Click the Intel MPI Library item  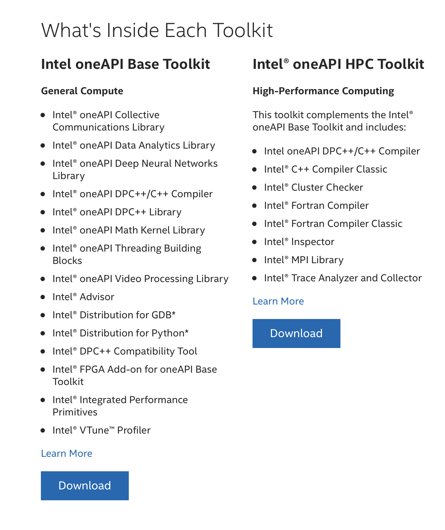[304, 260]
